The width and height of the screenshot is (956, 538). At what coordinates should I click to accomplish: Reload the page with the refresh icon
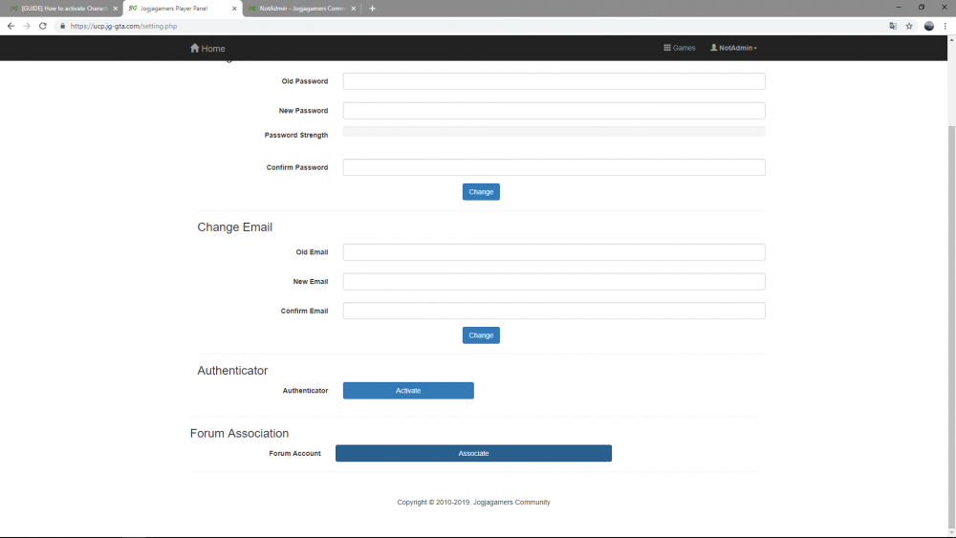(43, 26)
